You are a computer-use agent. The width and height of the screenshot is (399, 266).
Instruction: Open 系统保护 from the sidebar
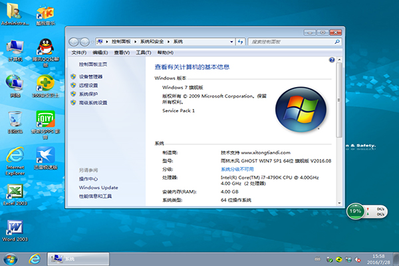click(88, 94)
